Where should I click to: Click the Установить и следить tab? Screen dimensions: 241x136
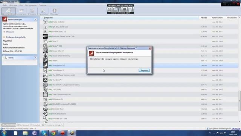coord(52,125)
